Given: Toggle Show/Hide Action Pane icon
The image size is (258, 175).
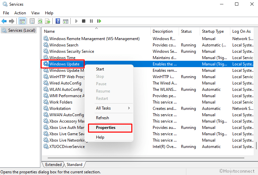Looking at the screenshot, I should (66, 21).
